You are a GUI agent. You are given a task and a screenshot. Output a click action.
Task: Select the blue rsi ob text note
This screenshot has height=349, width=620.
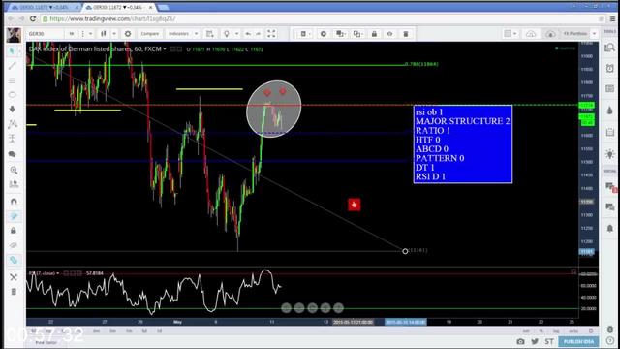[463, 144]
